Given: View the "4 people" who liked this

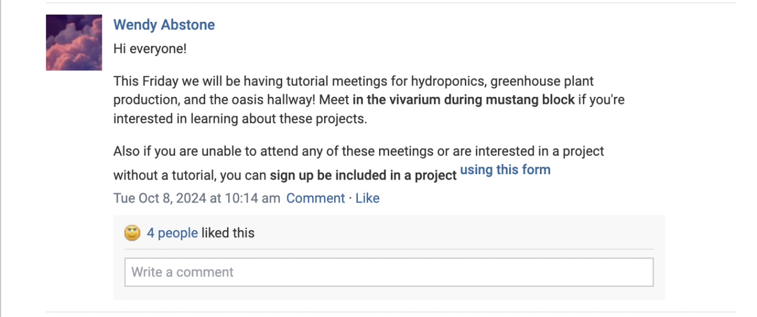Looking at the screenshot, I should click(x=172, y=233).
